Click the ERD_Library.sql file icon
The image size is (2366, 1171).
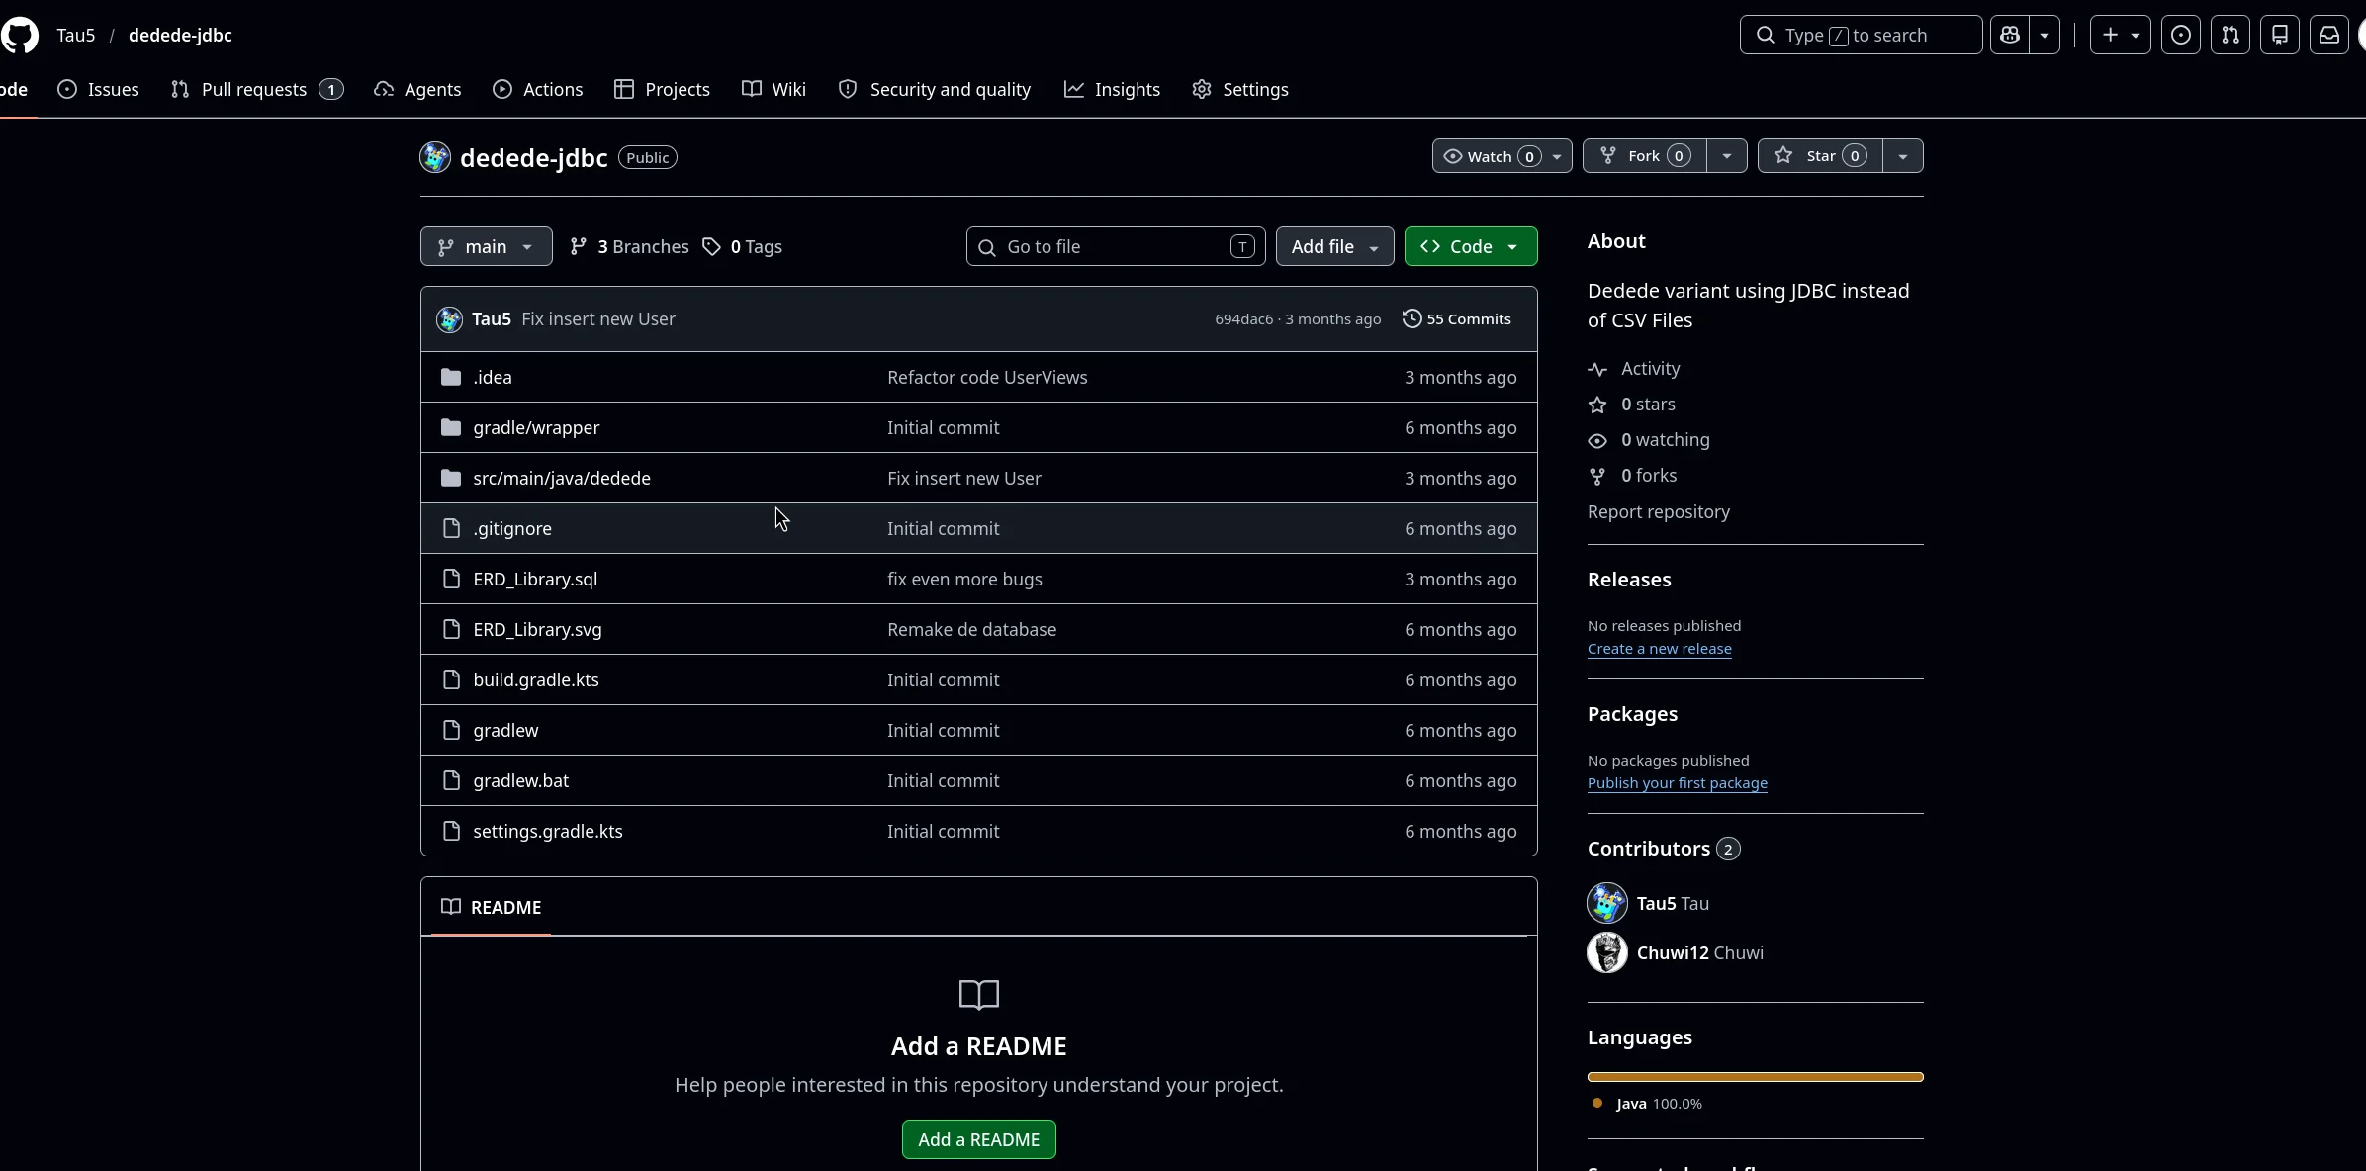click(451, 579)
